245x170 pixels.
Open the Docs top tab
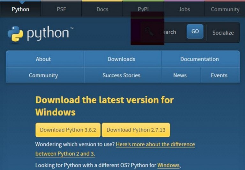coord(102,9)
